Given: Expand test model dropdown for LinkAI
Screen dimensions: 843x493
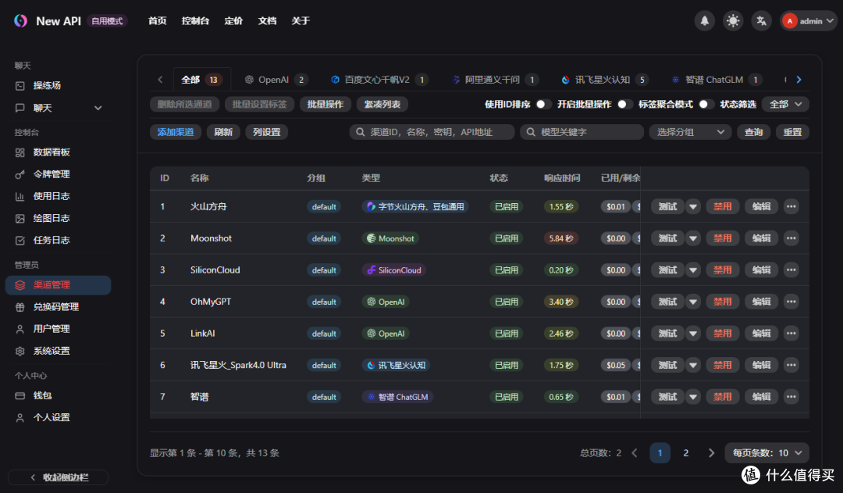Looking at the screenshot, I should 693,334.
